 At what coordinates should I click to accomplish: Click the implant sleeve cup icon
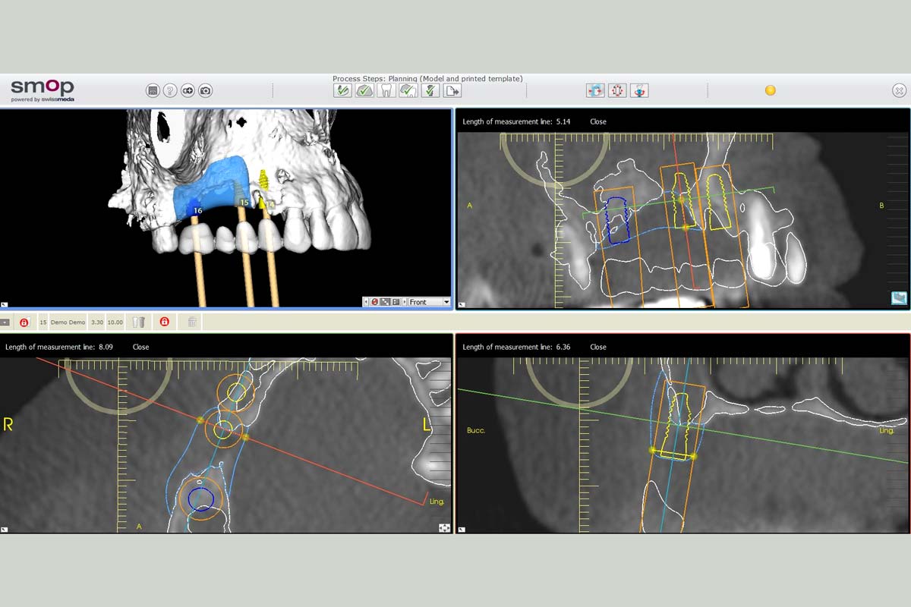click(x=138, y=322)
